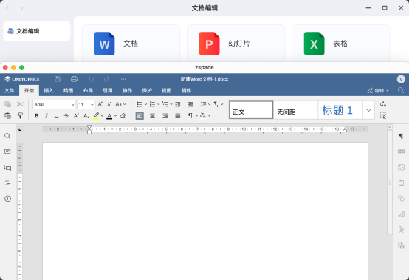Switch to the 绘图 tab
Screen dimensions: 409x280
[69, 91]
